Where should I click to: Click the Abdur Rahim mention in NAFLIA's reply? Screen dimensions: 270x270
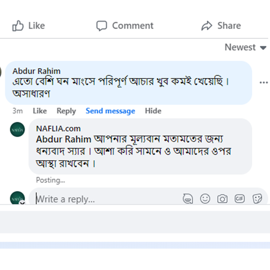click(64, 139)
